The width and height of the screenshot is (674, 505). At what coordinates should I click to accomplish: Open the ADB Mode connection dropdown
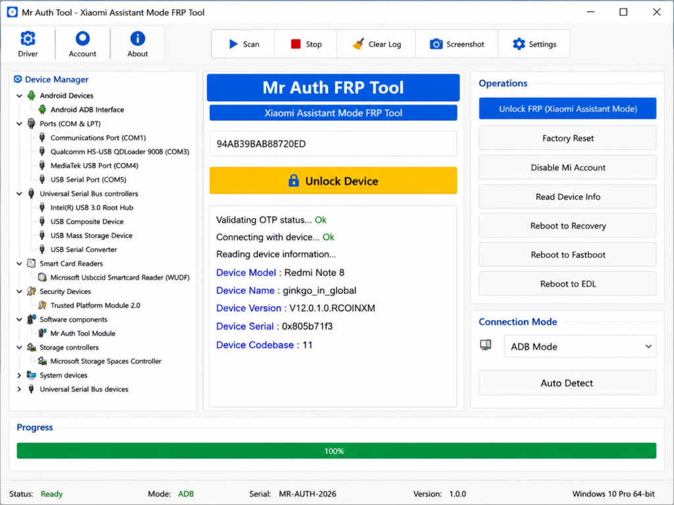point(580,346)
